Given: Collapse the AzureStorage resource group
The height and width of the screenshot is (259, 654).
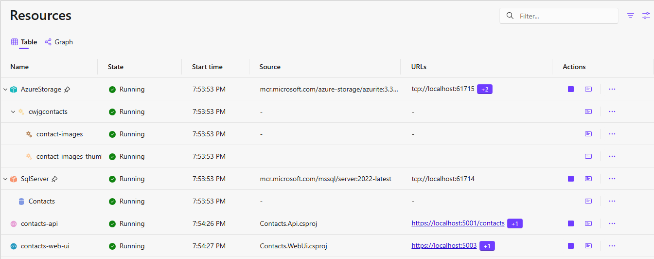Looking at the screenshot, I should (5, 90).
